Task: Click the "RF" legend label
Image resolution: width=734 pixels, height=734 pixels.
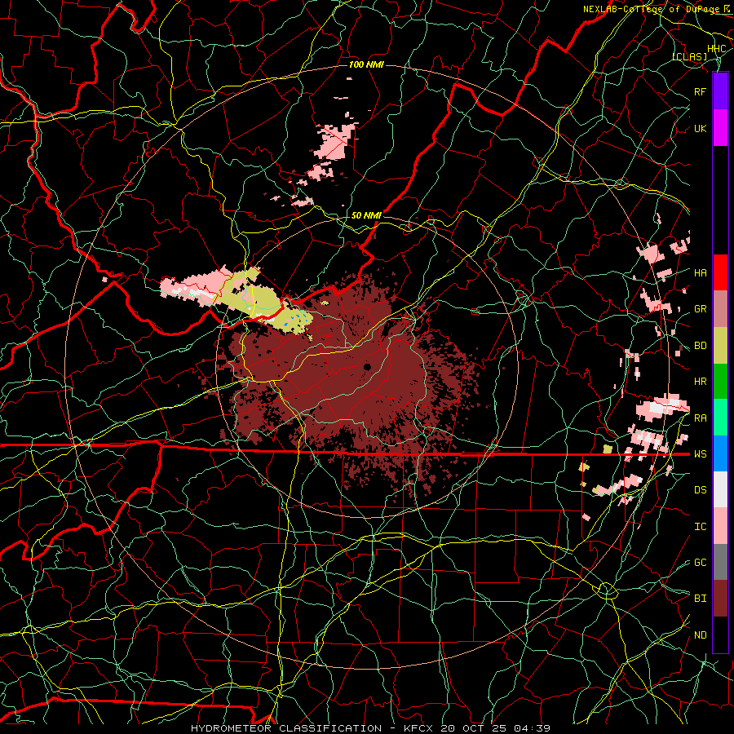Action: tap(700, 91)
